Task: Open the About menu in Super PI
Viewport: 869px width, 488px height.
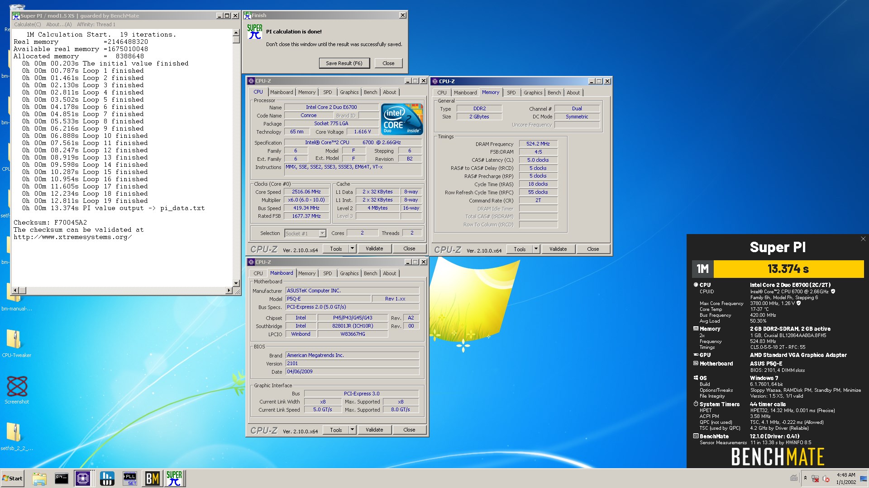Action: coord(59,24)
